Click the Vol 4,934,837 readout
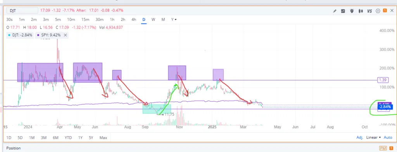 111,27
